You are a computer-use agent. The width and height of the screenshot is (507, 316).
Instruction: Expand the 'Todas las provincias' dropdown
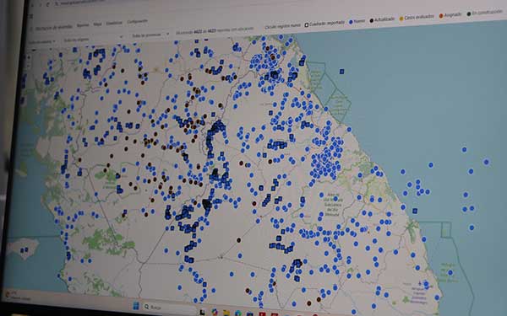150,35
